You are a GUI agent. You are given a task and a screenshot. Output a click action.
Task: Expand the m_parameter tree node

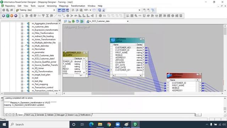[22, 52]
